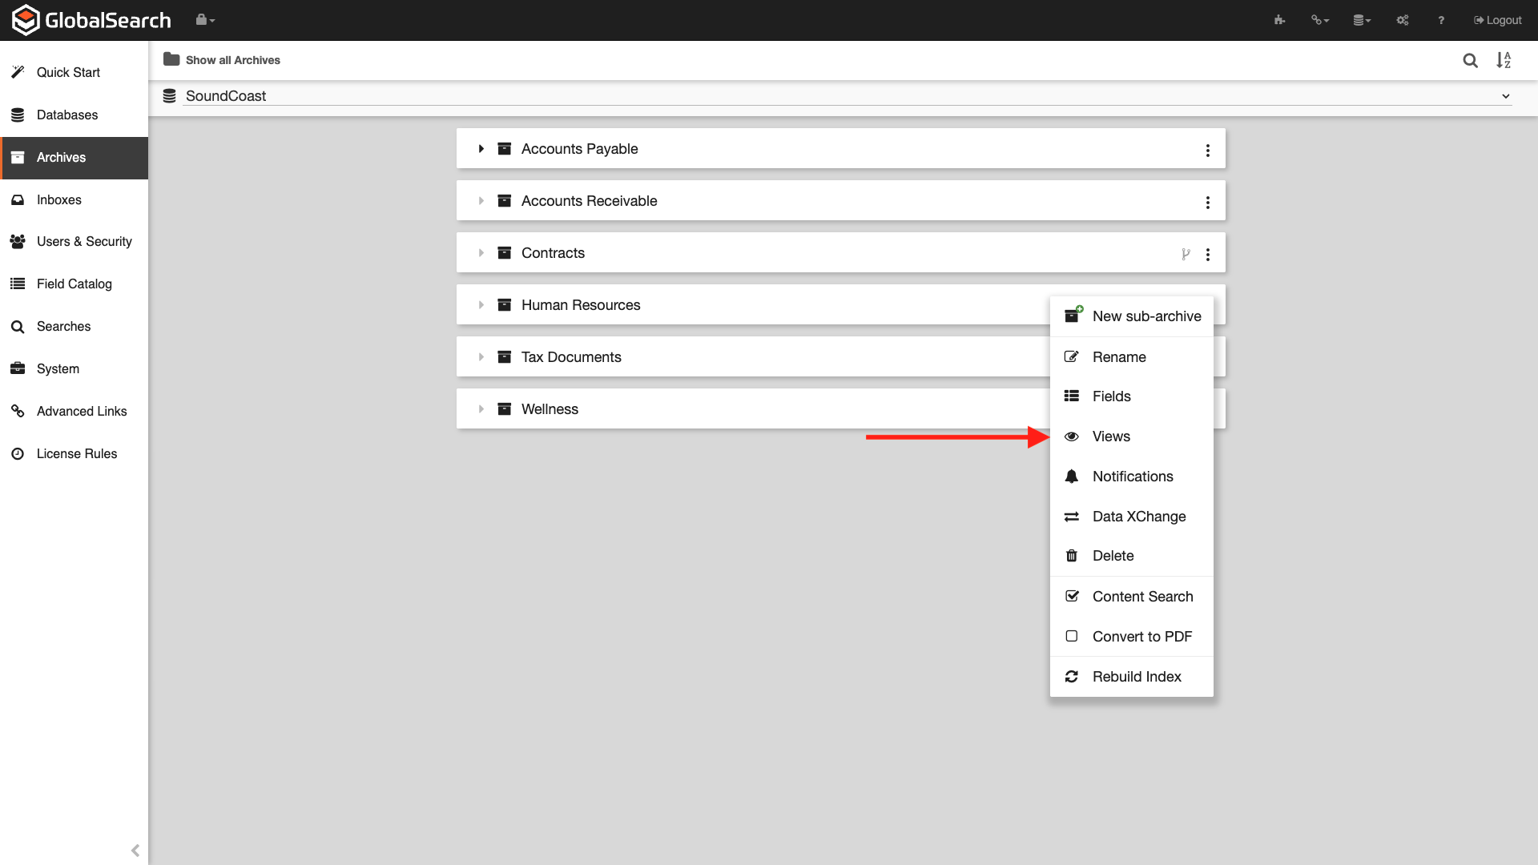The width and height of the screenshot is (1538, 865).
Task: Open the settings gears icon
Action: point(1403,20)
